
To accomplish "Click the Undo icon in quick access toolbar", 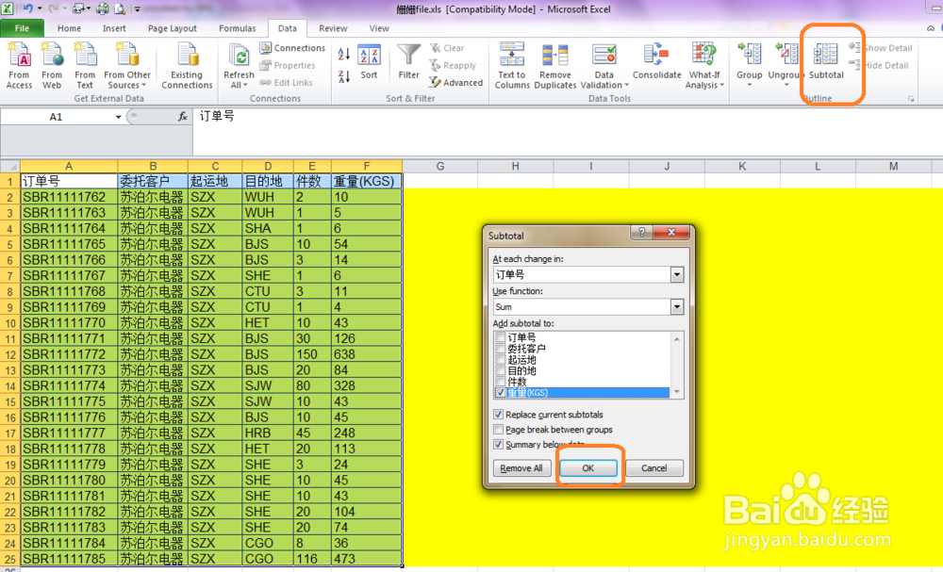I will pyautogui.click(x=27, y=8).
